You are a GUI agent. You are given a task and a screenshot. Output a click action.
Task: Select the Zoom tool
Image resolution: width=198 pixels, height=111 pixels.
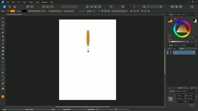click(x=3, y=89)
